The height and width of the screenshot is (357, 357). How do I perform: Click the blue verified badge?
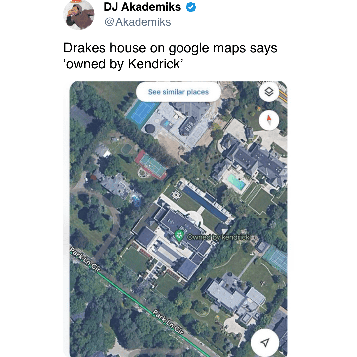[191, 7]
